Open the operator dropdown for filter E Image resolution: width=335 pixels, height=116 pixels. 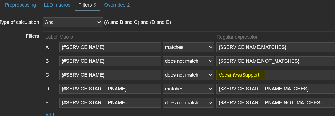[x=188, y=103]
